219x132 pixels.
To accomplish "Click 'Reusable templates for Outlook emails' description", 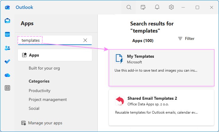I will click(x=156, y=112).
